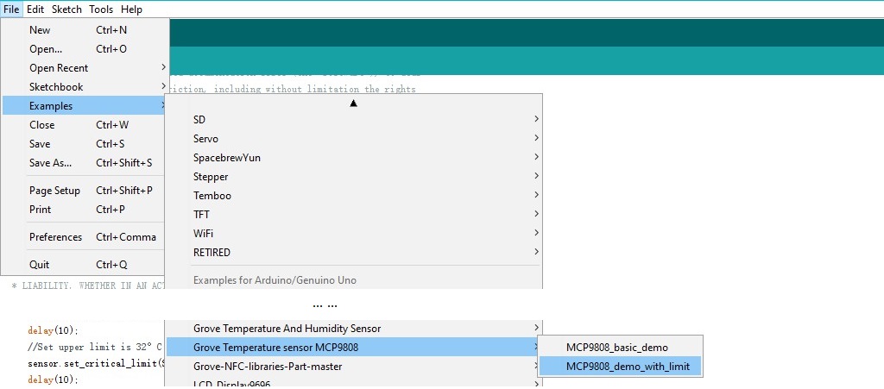Image resolution: width=884 pixels, height=389 pixels.
Task: Open MCP9808_demo_with_limit example
Action: pos(620,367)
